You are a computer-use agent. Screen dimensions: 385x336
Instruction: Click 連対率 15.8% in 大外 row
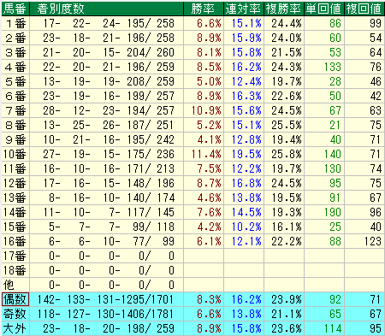[246, 328]
